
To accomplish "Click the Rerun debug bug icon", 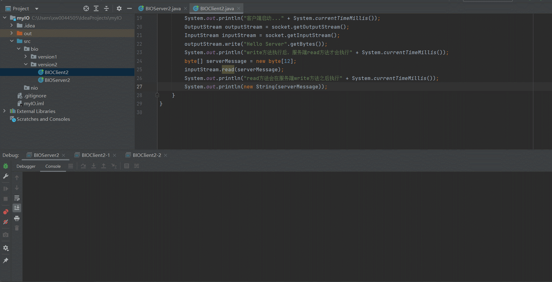I will coord(6,166).
